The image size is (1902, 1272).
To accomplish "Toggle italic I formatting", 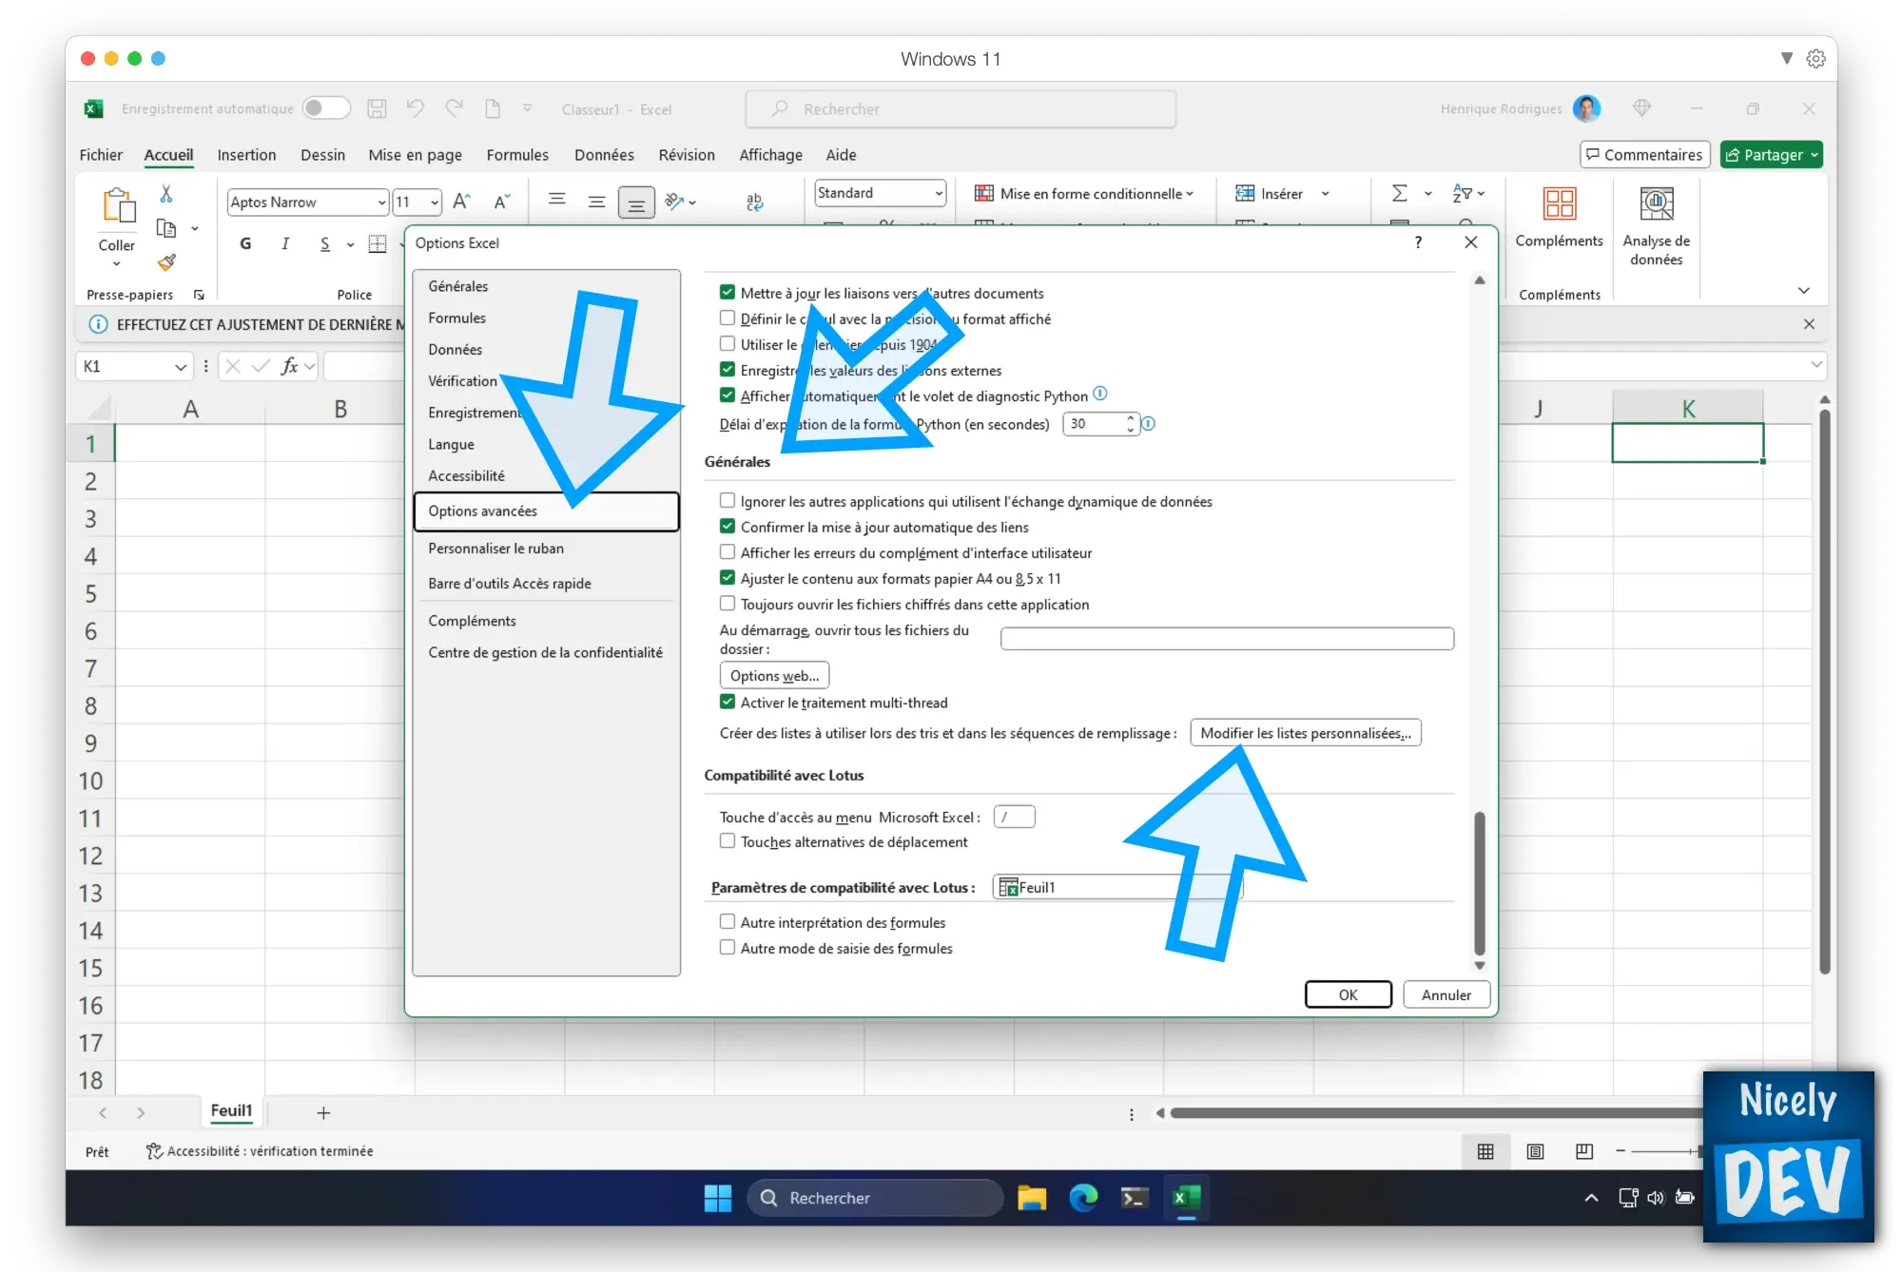I will pyautogui.click(x=284, y=243).
